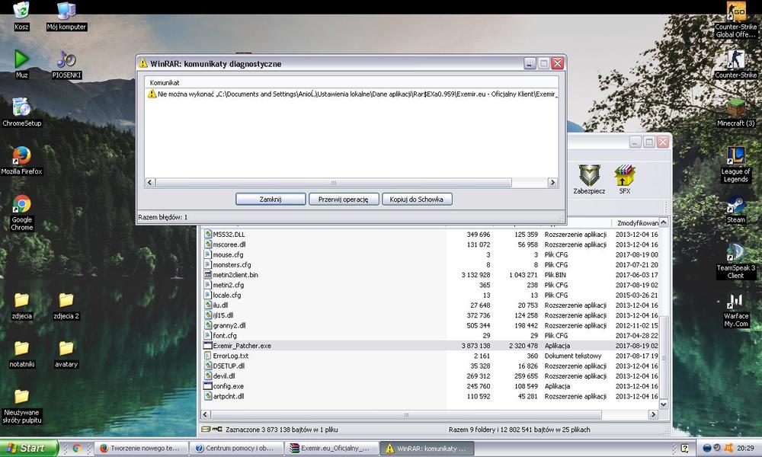Select metin2.cfg in file list
Image resolution: width=762 pixels, height=457 pixels.
tap(431, 285)
